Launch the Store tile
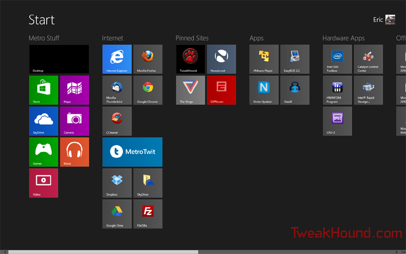This screenshot has width=406, height=254. click(44, 90)
